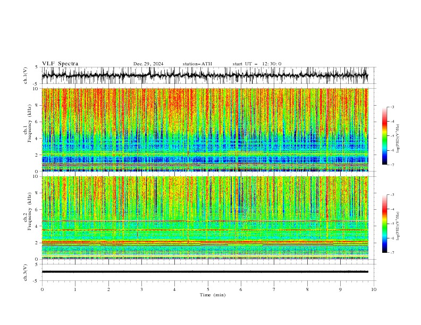421x325 pixels.
Task: Click the 'Time (min)' axis label
Action: [x=213, y=295]
